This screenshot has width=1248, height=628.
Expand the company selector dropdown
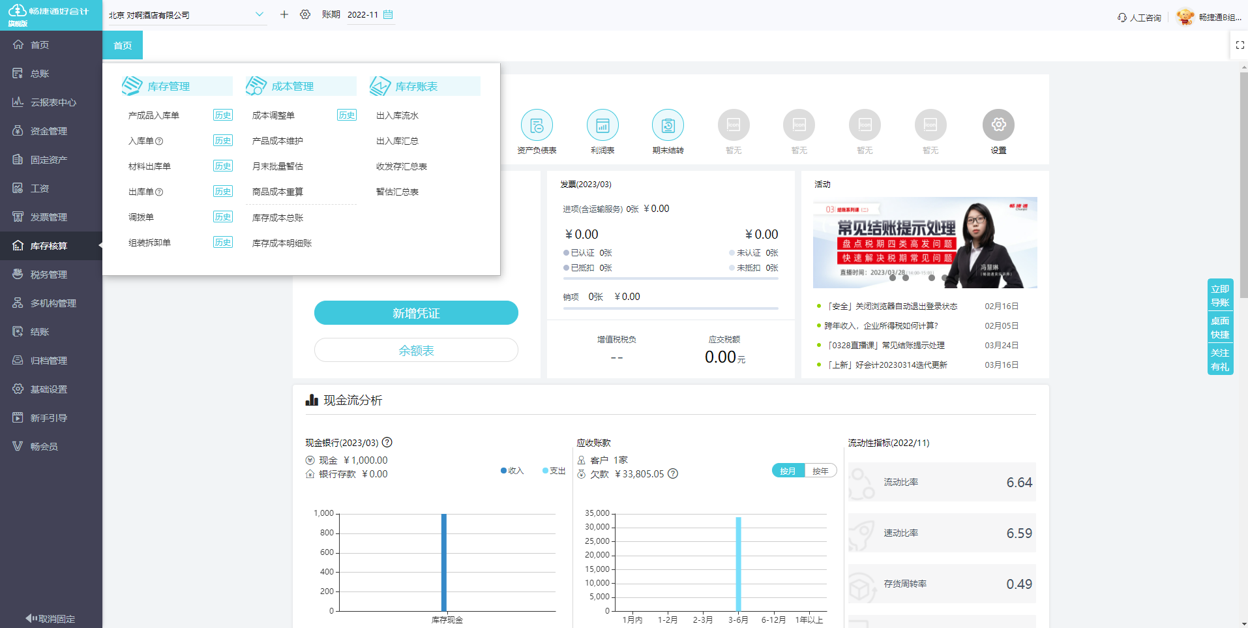[260, 14]
